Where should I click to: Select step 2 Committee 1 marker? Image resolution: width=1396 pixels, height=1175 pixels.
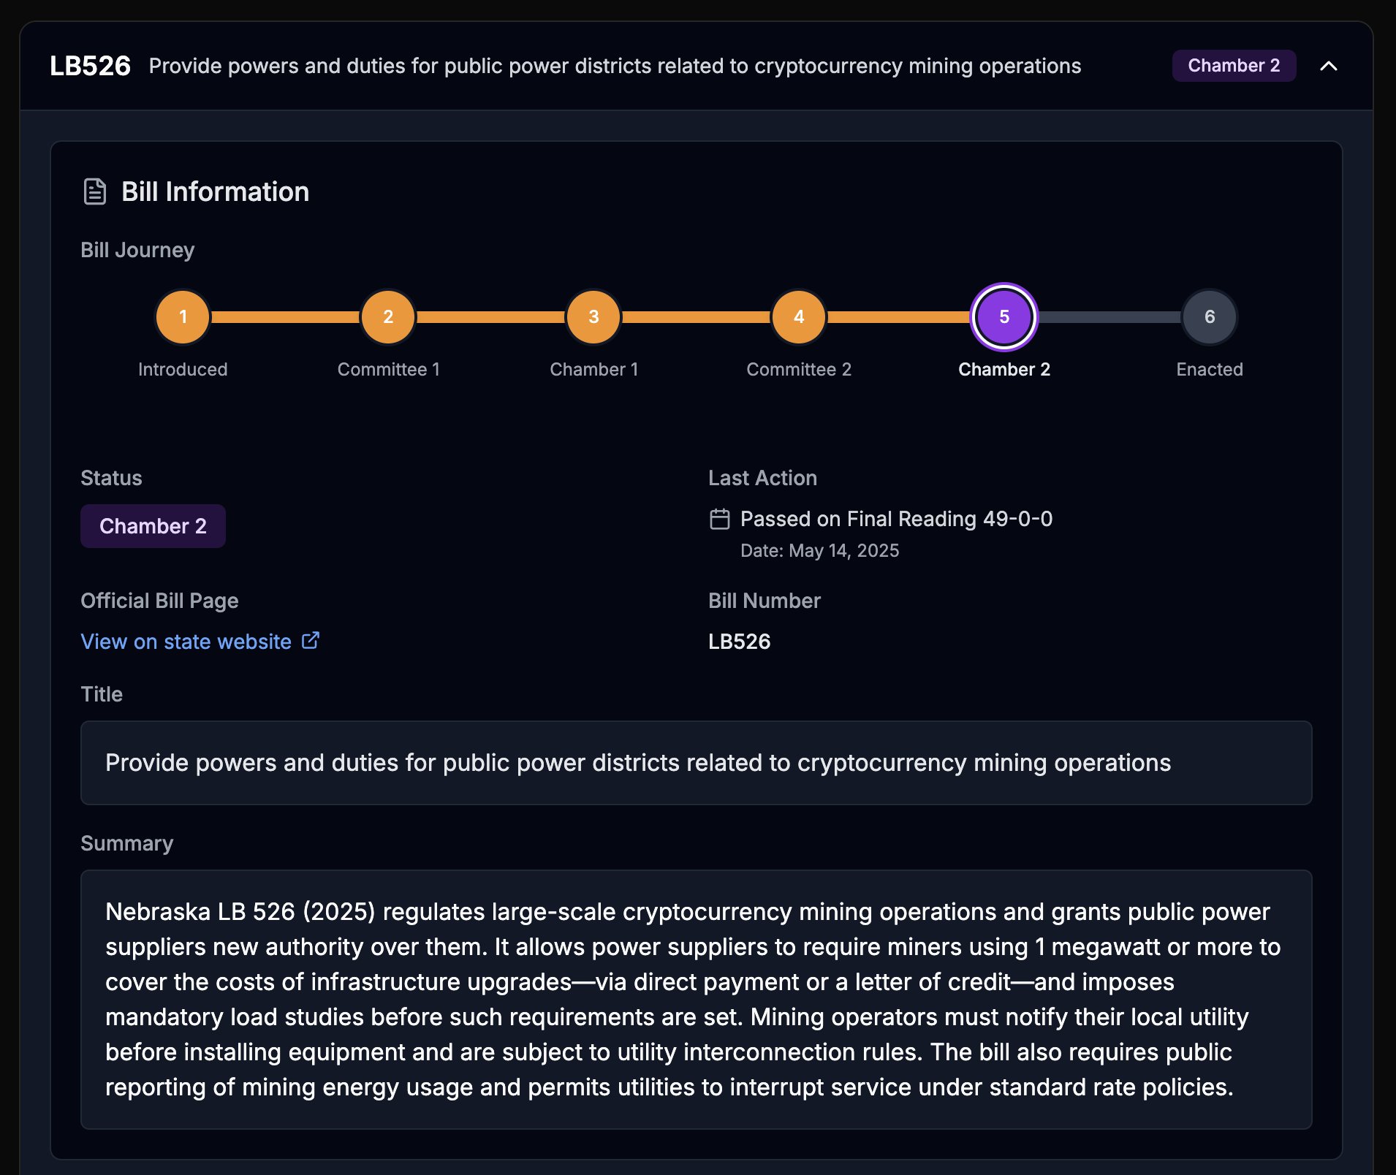point(388,317)
